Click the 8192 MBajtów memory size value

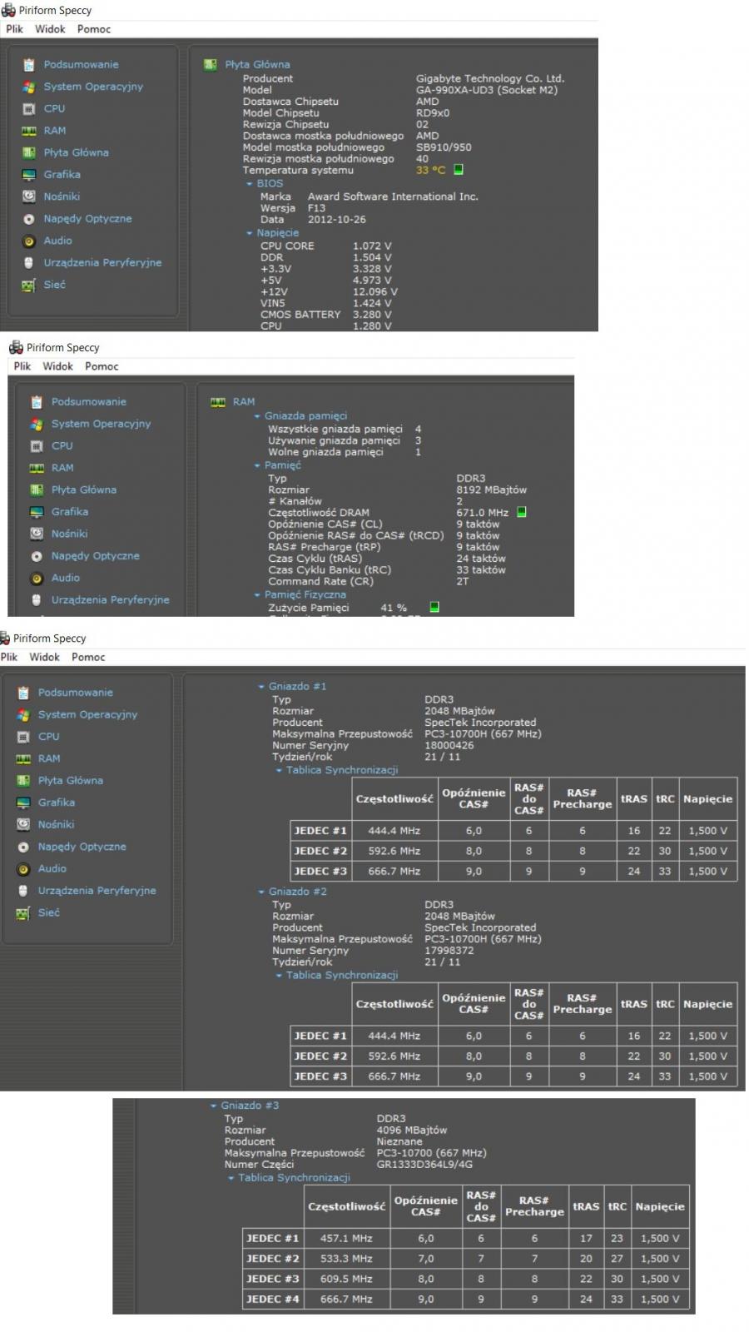point(491,490)
